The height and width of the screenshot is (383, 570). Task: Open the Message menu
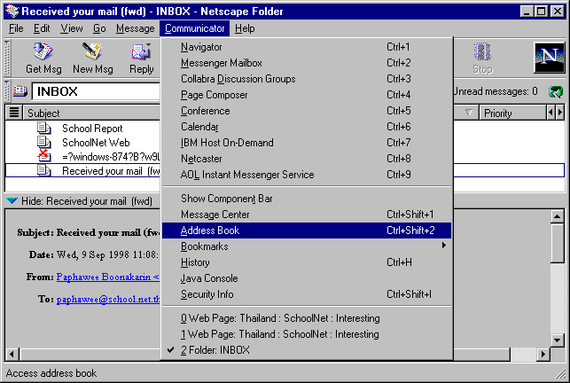tap(136, 28)
